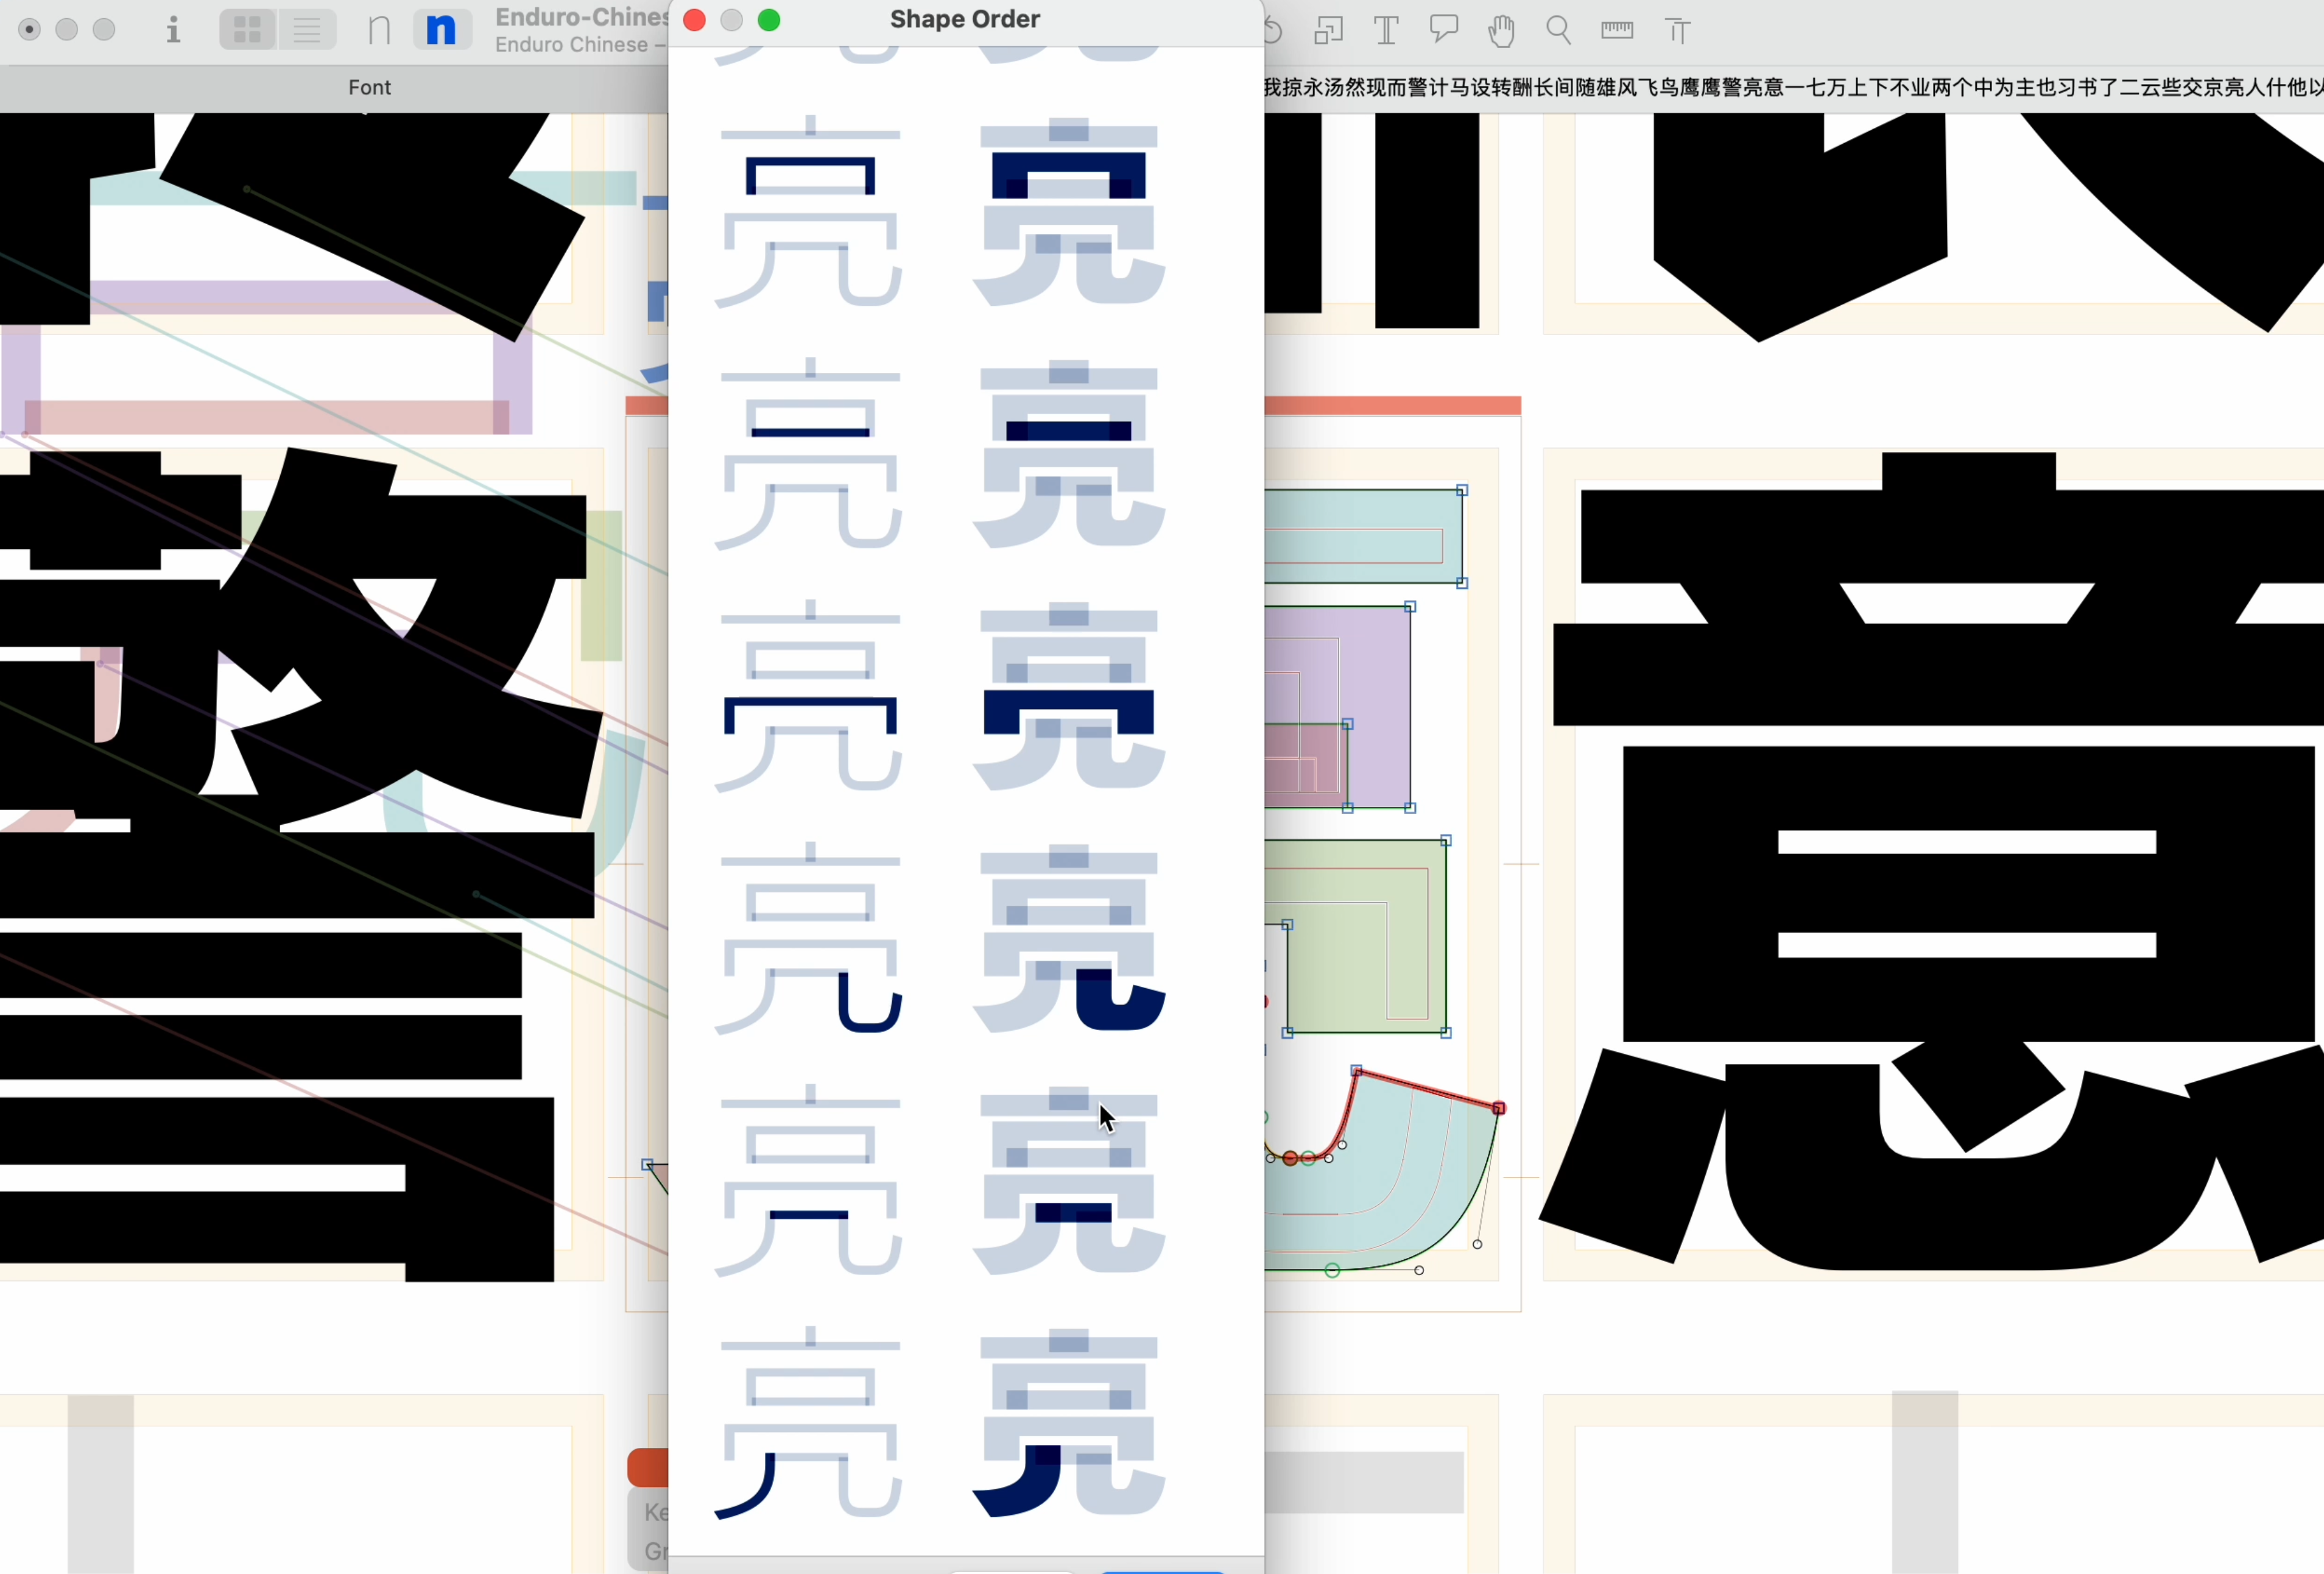Select the Measurement ruler tool

(x=1616, y=31)
